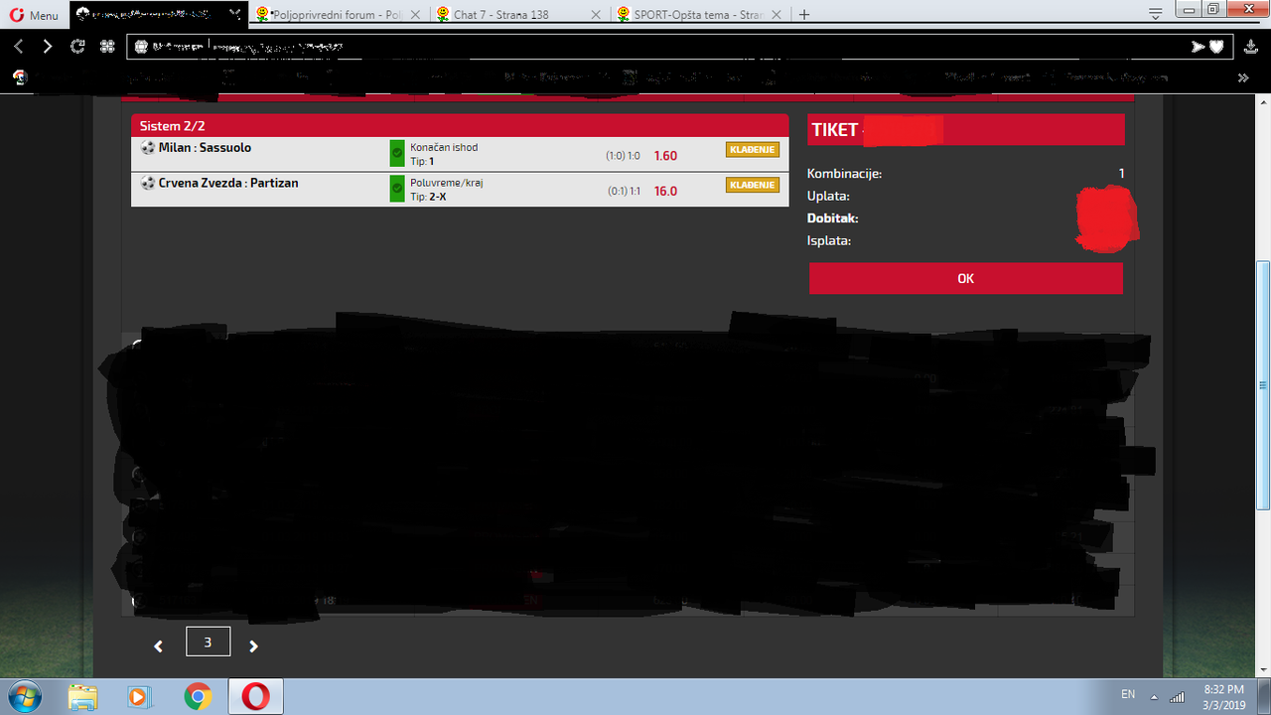
Task: Reload the current page
Action: pyautogui.click(x=77, y=47)
